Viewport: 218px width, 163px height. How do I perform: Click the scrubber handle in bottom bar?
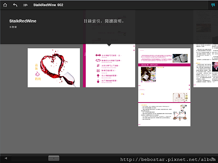click(54, 158)
